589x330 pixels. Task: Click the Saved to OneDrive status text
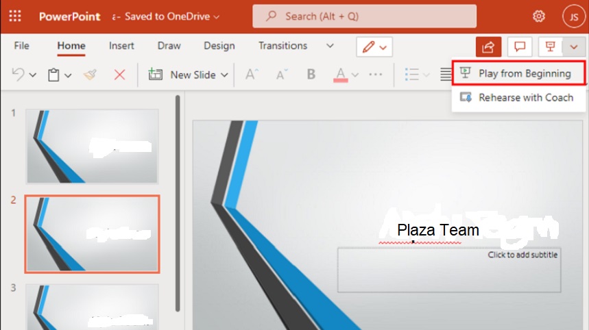point(167,16)
